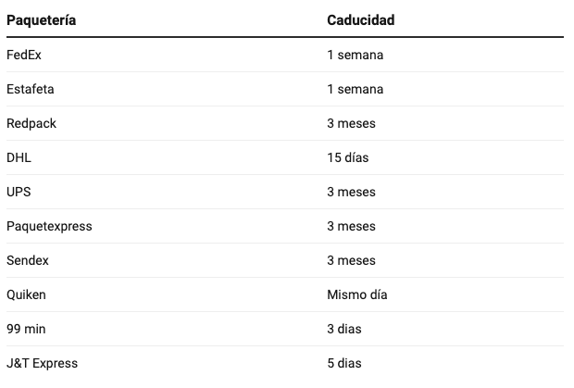Click the 3 dias value for 99 min
The height and width of the screenshot is (388, 574).
click(x=344, y=329)
